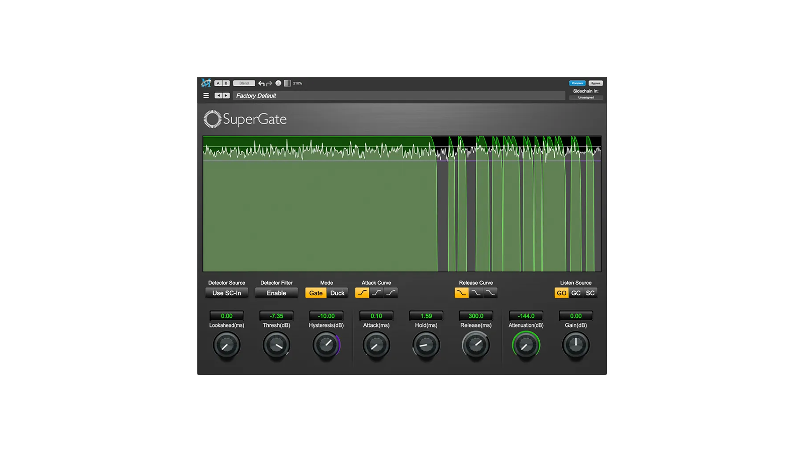Screen dimensions: 804x452
Task: Click the Release(ms) knob
Action: coord(476,346)
